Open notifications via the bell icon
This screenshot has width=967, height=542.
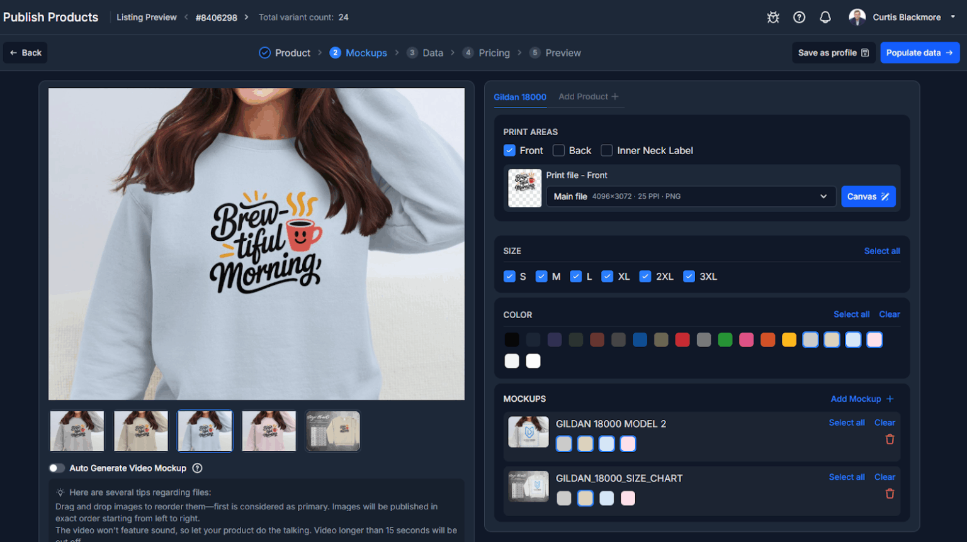[825, 17]
